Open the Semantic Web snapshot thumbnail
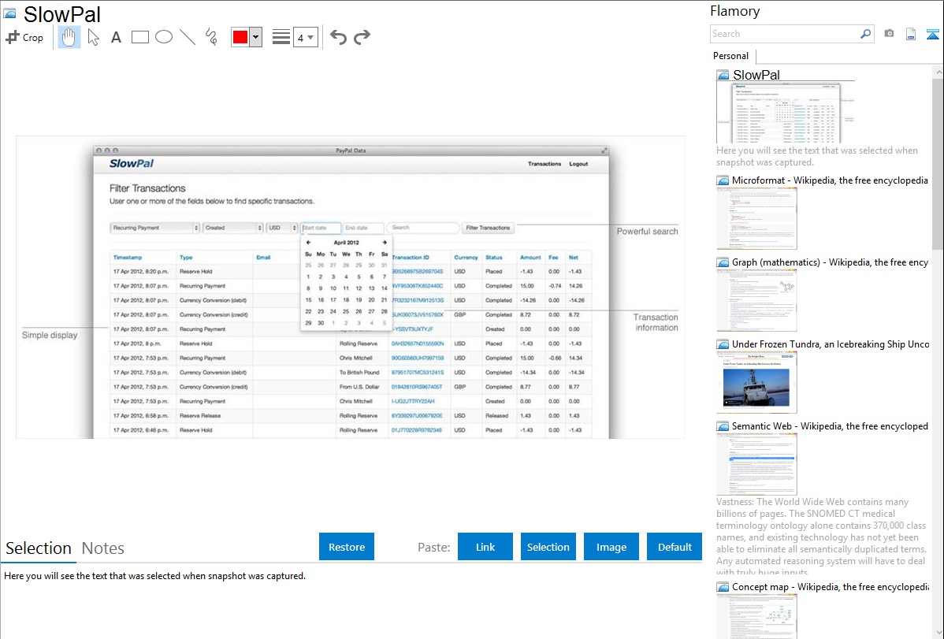Screen dimensions: 944x639 pyautogui.click(x=756, y=464)
